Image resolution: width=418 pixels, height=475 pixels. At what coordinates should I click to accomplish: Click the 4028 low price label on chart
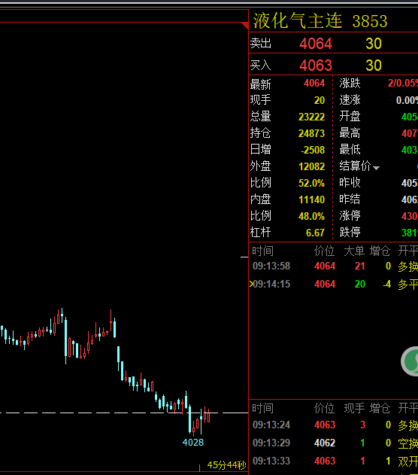coord(193,443)
